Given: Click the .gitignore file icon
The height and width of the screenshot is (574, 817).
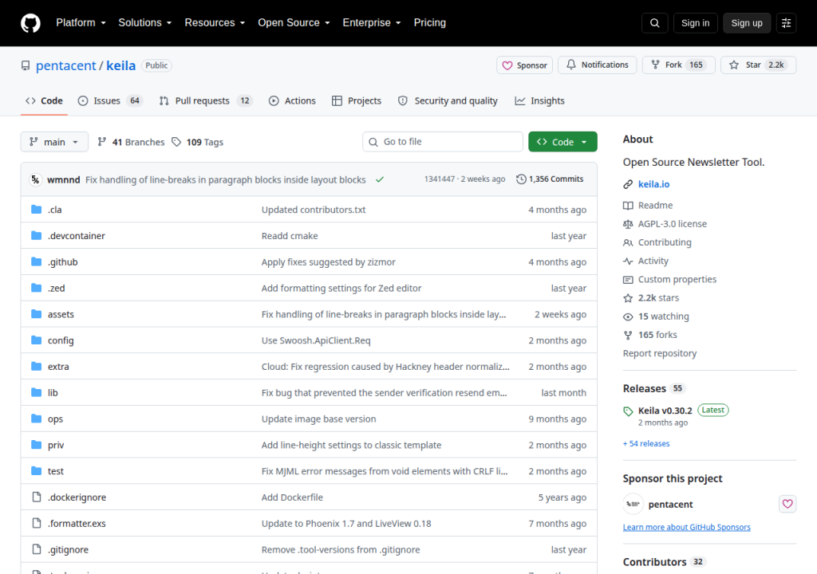Looking at the screenshot, I should (37, 549).
